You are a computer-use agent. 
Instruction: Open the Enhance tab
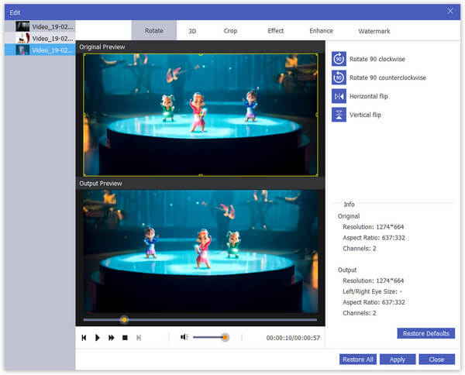point(321,31)
